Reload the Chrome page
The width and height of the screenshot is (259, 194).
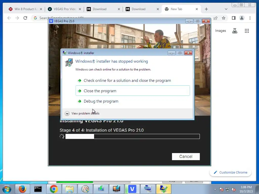[25, 18]
